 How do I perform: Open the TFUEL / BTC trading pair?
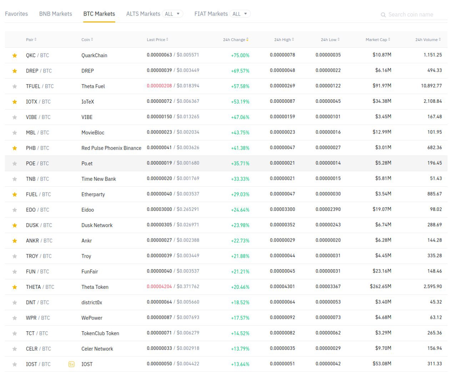40,86
